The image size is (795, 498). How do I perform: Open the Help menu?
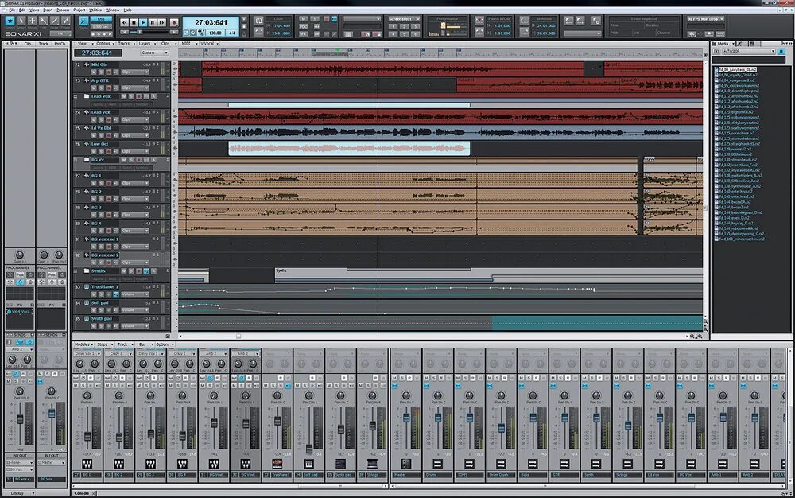point(128,10)
